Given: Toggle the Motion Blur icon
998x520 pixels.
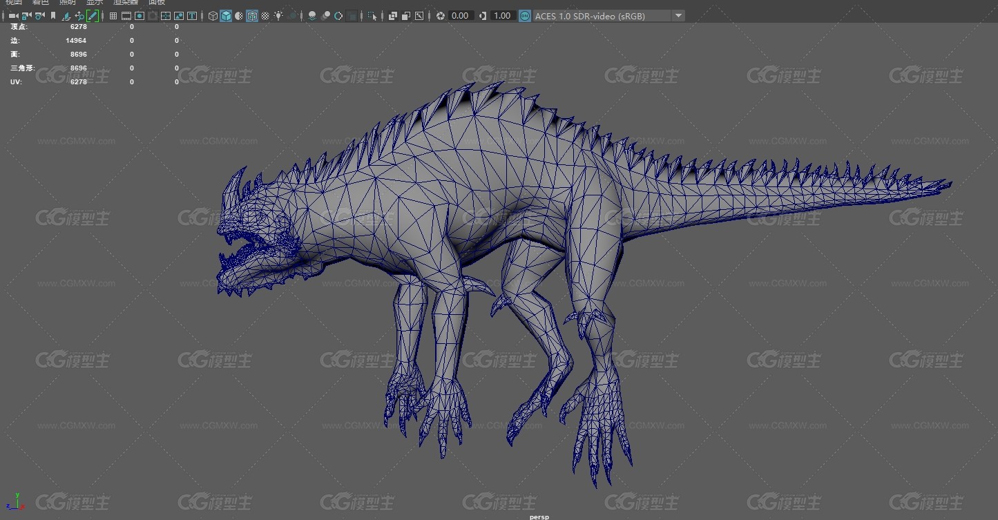Looking at the screenshot, I should (325, 16).
